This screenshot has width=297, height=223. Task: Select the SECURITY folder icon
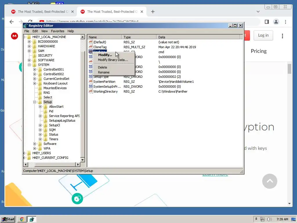coord(35,55)
